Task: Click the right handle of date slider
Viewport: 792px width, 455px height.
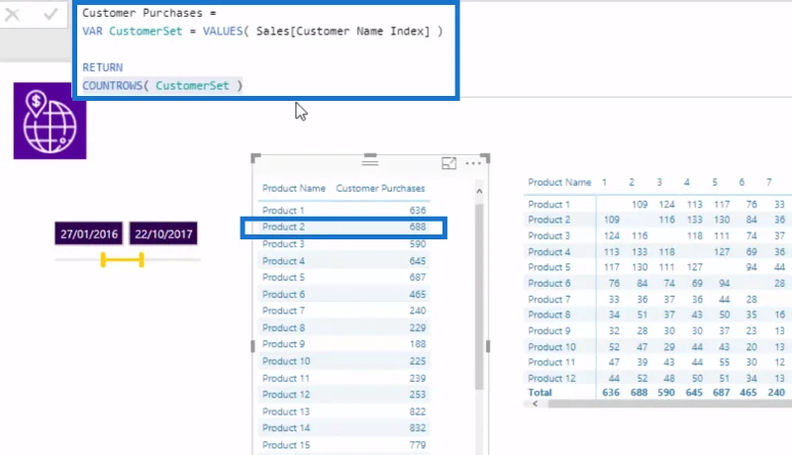Action: point(142,260)
